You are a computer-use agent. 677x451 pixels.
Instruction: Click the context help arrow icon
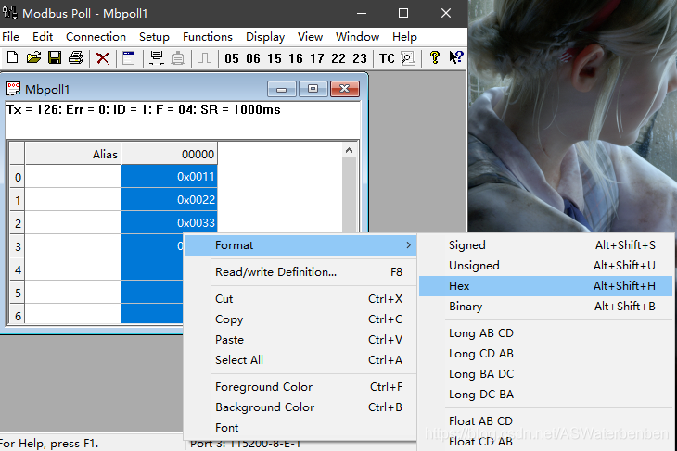456,57
